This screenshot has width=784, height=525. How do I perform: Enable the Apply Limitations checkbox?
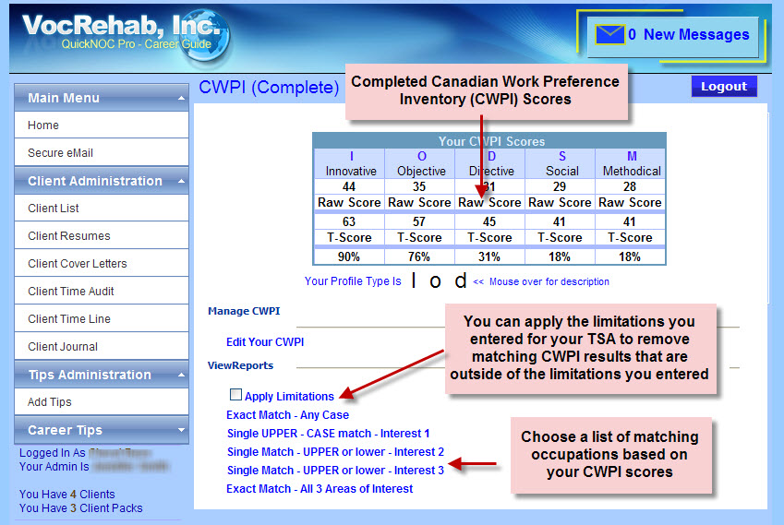236,395
